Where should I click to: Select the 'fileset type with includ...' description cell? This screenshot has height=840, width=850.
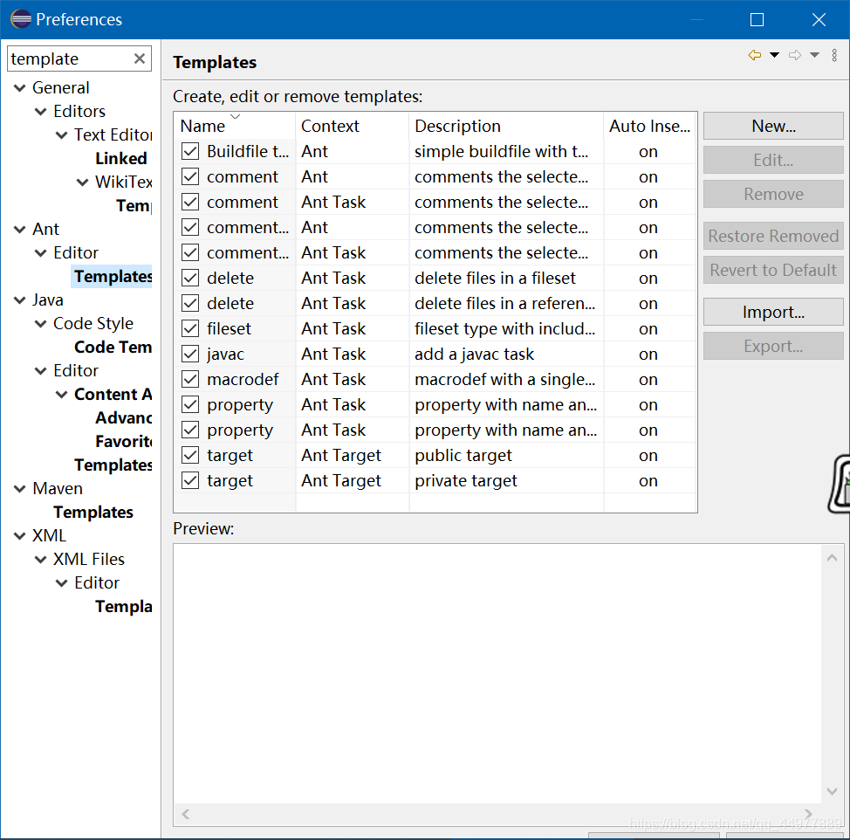coord(504,328)
